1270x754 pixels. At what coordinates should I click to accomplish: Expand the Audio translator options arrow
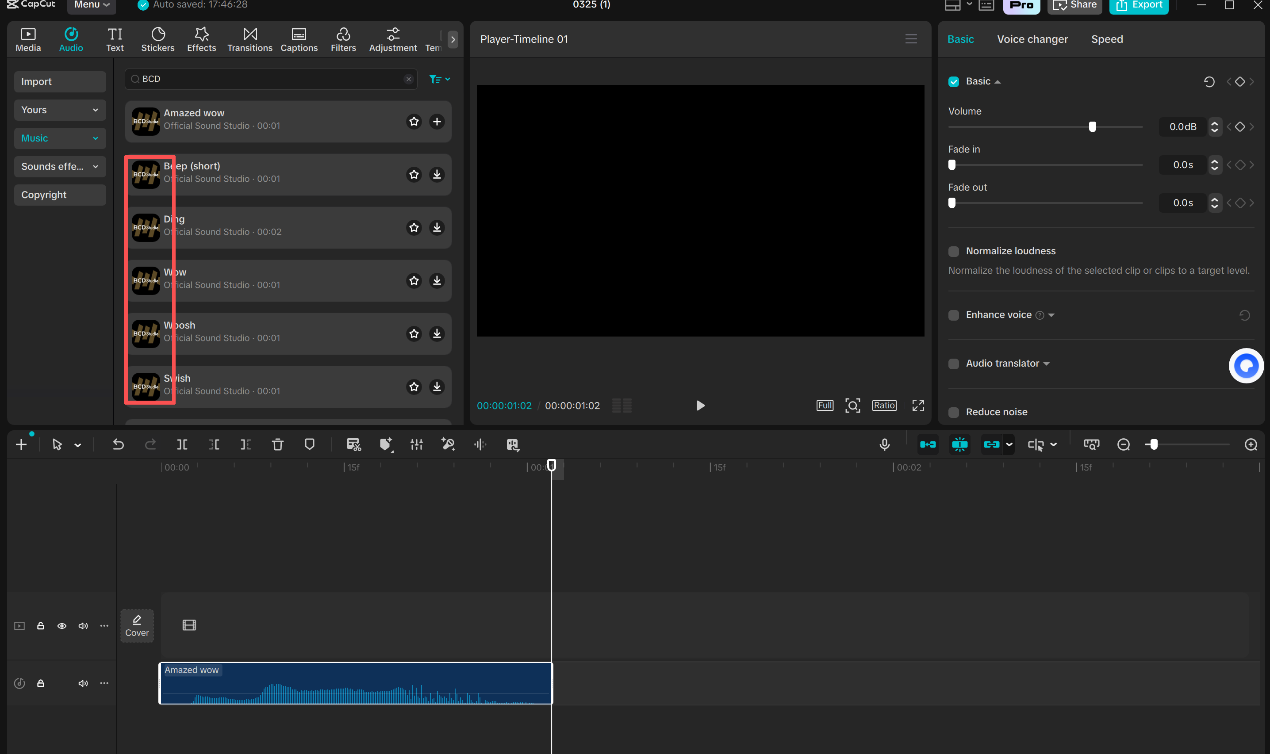1047,364
